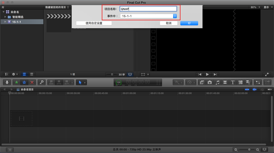Image resolution: width=274 pixels, height=153 pixels.
Task: Toggle snapping in timeline
Action: point(269,89)
